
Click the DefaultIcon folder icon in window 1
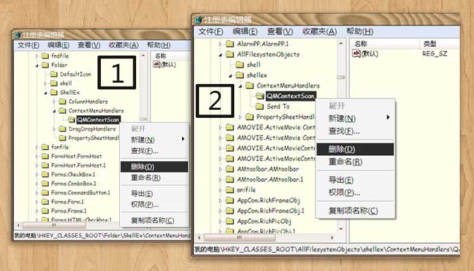click(x=55, y=74)
